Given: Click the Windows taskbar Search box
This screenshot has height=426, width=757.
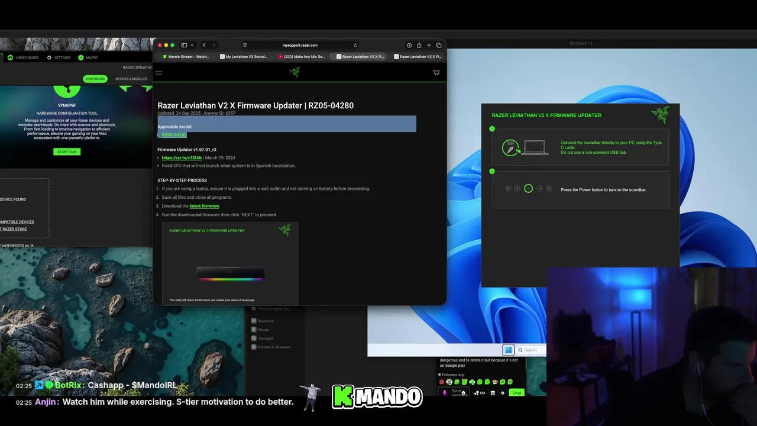Looking at the screenshot, I should (x=530, y=350).
